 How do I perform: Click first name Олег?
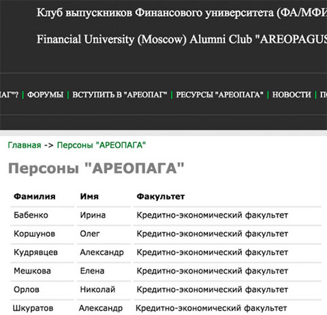click(x=90, y=233)
